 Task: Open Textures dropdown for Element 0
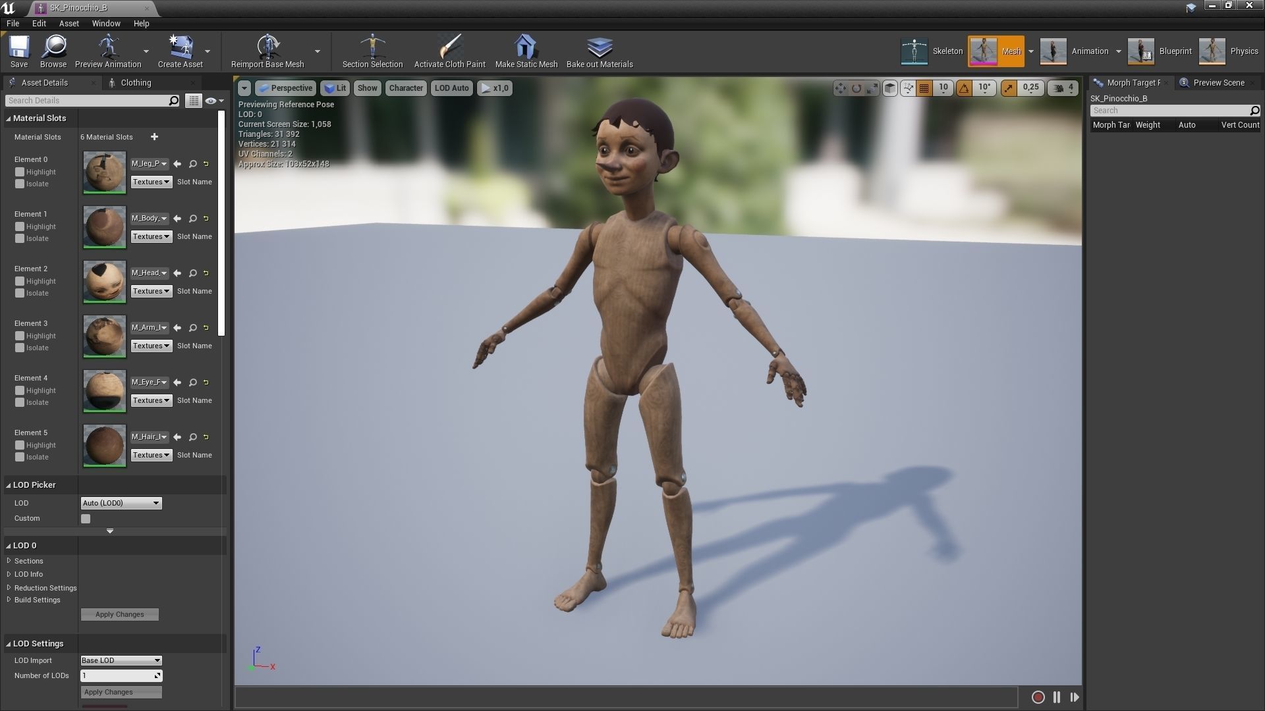click(x=151, y=182)
